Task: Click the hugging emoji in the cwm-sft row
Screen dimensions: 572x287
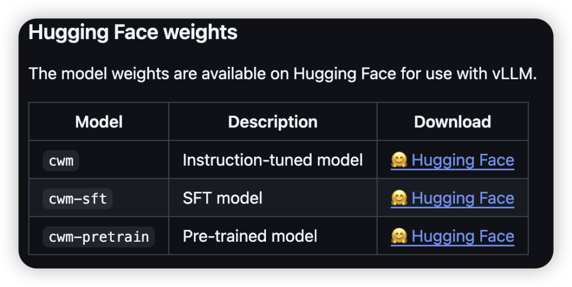Action: click(399, 198)
